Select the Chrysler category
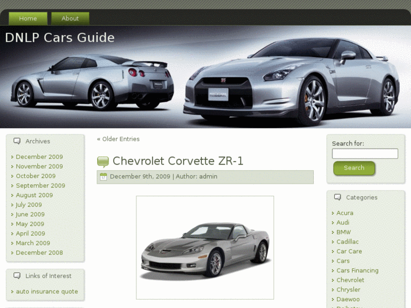Screen dimensions: 411x308 tap(348, 290)
